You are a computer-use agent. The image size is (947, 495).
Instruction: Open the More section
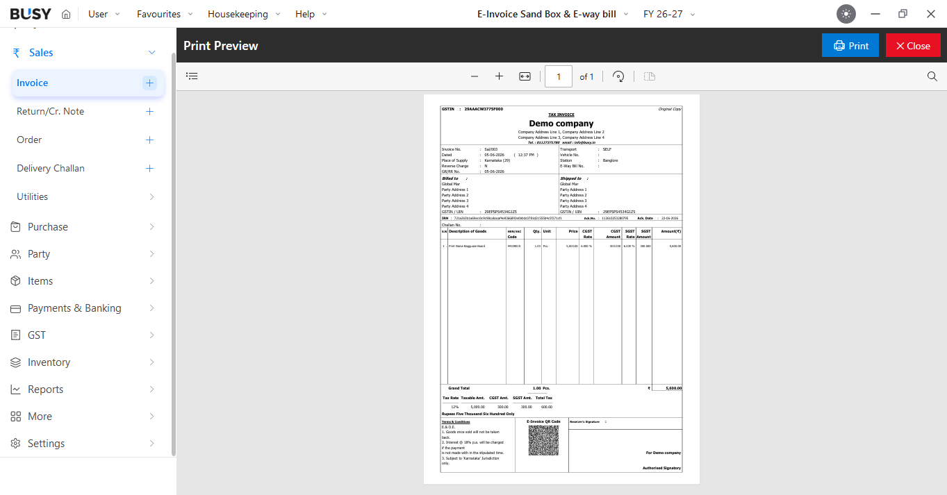(x=40, y=417)
